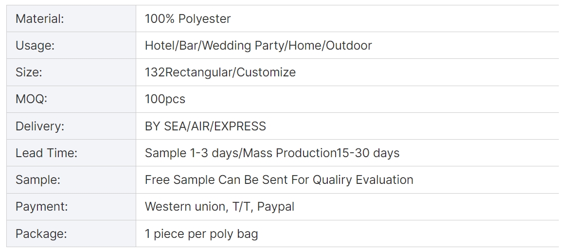Select the 100% Polyester value
572x252 pixels.
[x=188, y=18]
